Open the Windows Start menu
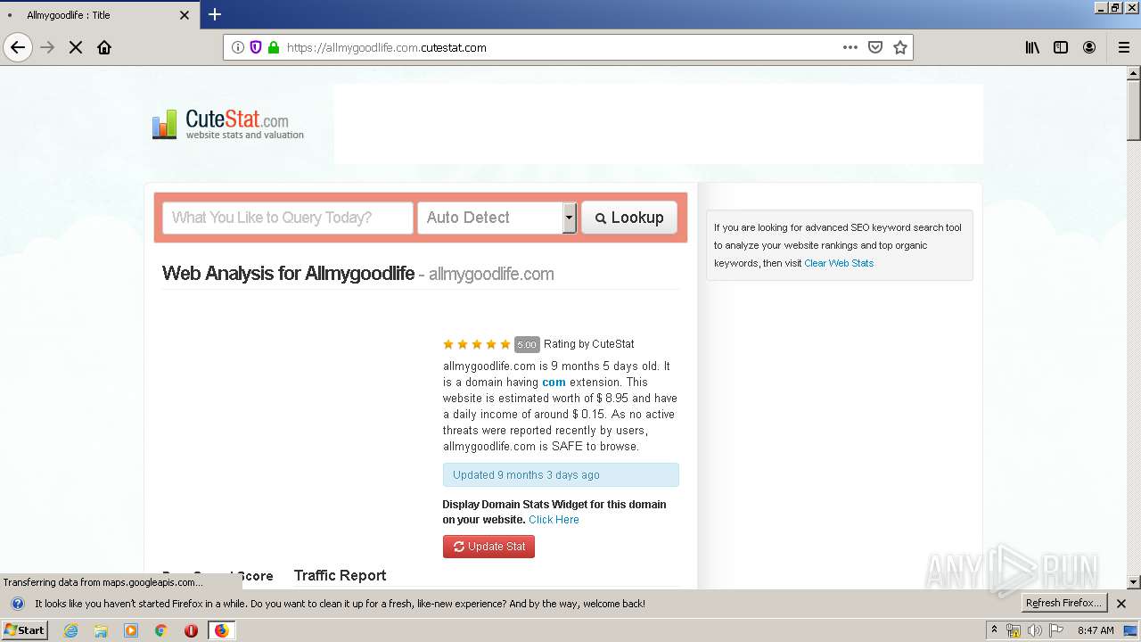The image size is (1141, 642). point(25,630)
